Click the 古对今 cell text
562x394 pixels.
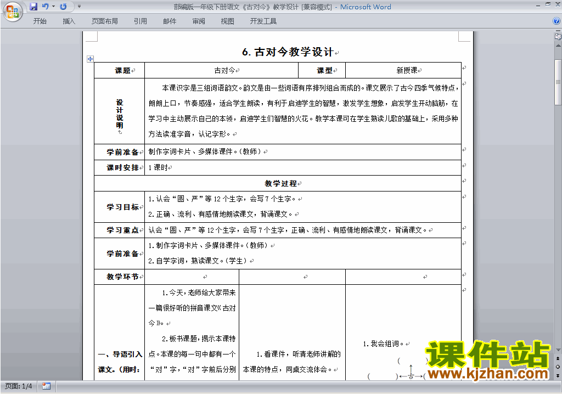tap(224, 70)
